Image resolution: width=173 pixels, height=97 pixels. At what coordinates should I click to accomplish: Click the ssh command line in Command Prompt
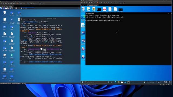(x=103, y=20)
